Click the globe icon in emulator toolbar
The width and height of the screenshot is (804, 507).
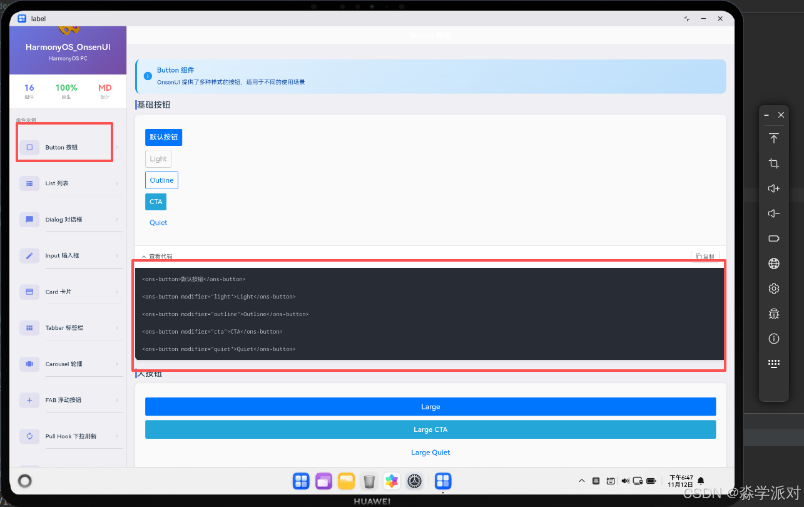(x=774, y=264)
